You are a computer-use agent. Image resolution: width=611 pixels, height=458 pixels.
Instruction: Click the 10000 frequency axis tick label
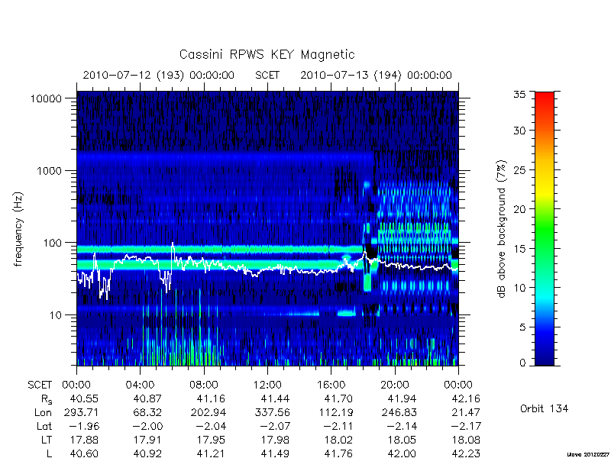tap(46, 99)
